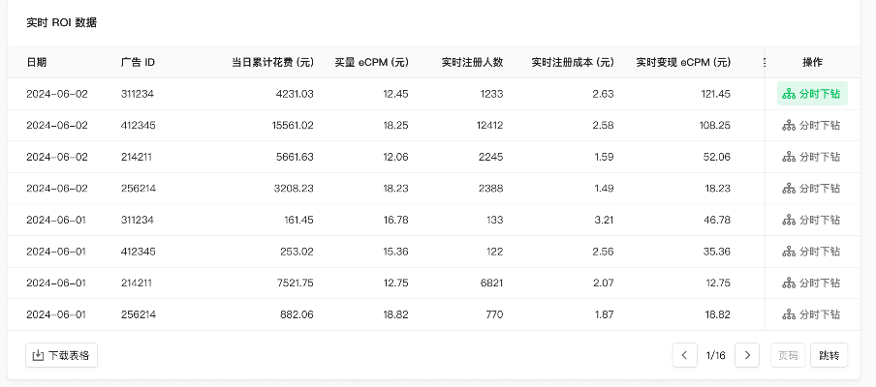Click the 1/16 page indicator
Screen dimensions: 876x387
(x=716, y=355)
